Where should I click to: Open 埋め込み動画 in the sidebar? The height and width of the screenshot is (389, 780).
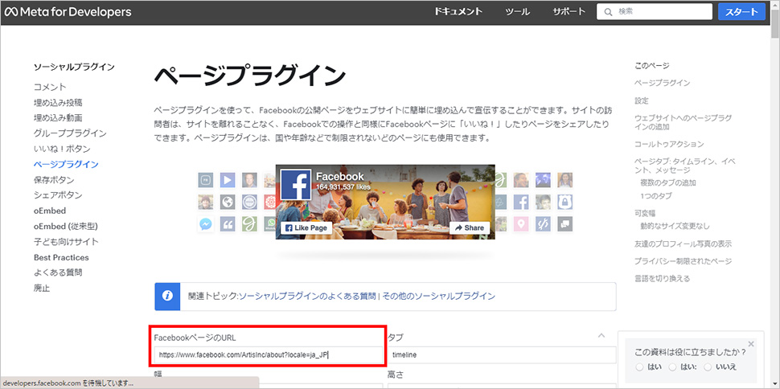(58, 118)
